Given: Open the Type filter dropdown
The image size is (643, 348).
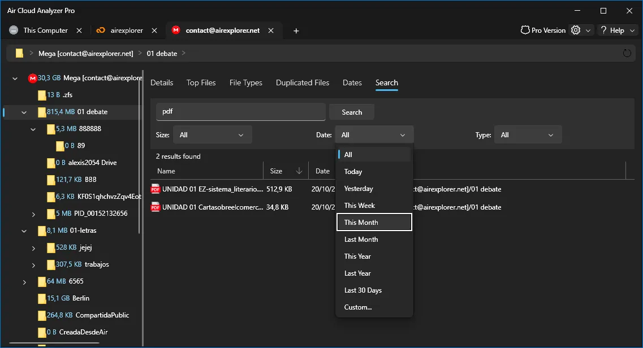Looking at the screenshot, I should [x=528, y=134].
